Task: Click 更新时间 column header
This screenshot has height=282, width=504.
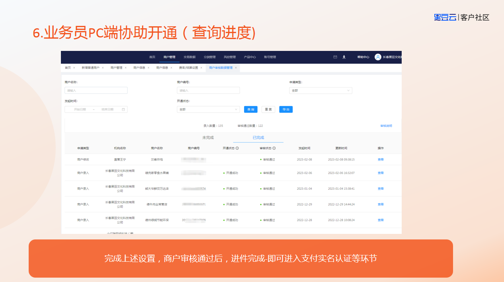Action: [x=341, y=148]
